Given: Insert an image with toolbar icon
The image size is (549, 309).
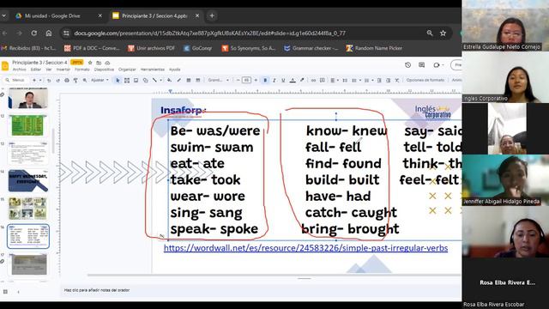Looking at the screenshot, I should 136,80.
